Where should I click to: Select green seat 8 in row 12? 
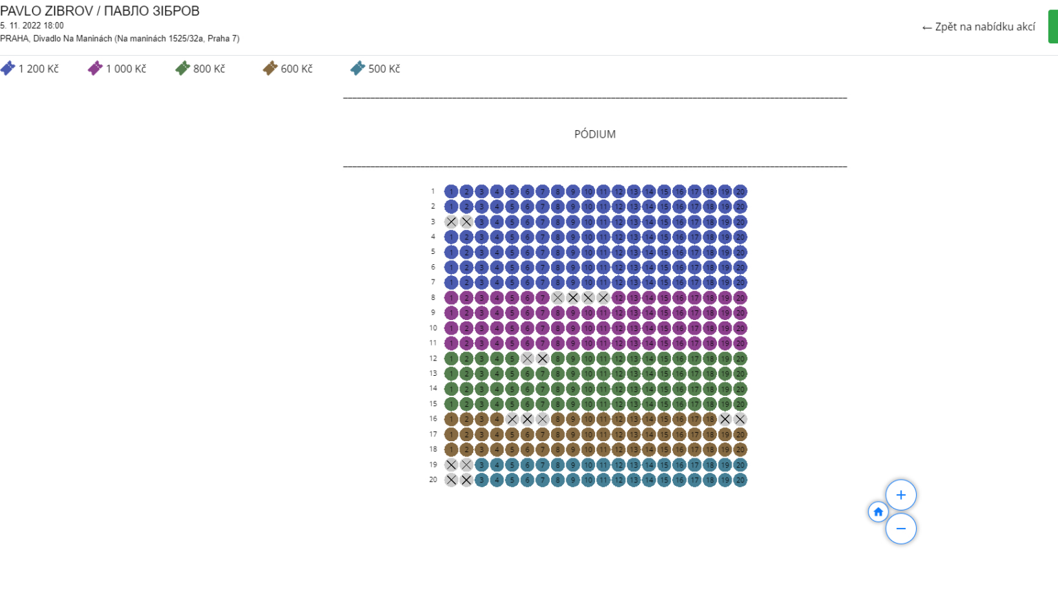558,359
